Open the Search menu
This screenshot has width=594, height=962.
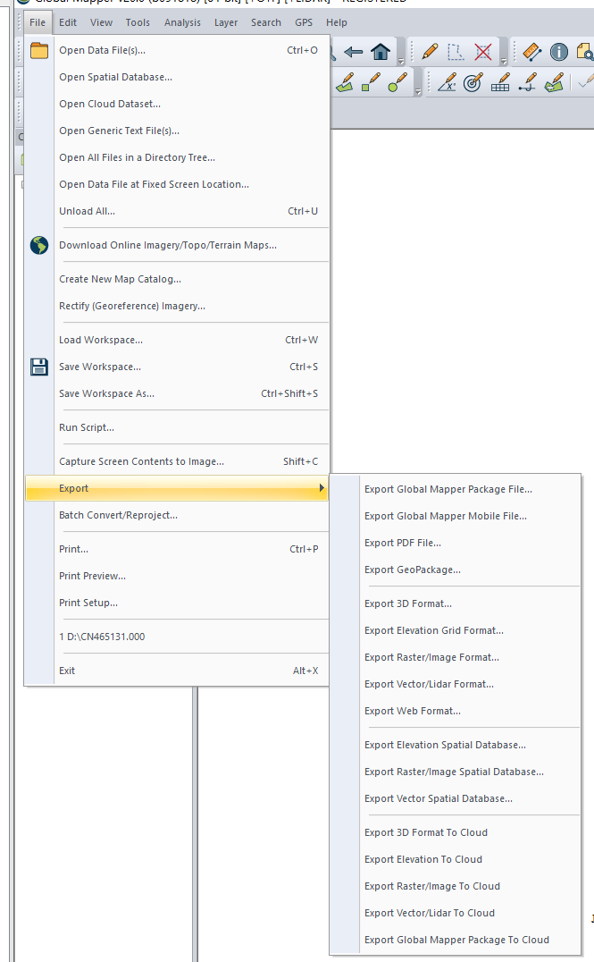coord(265,22)
